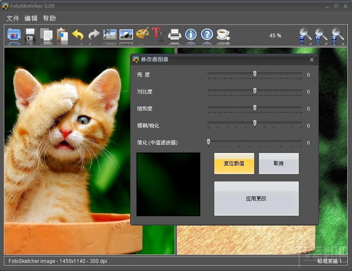Open the 帮助 menu

49,18
